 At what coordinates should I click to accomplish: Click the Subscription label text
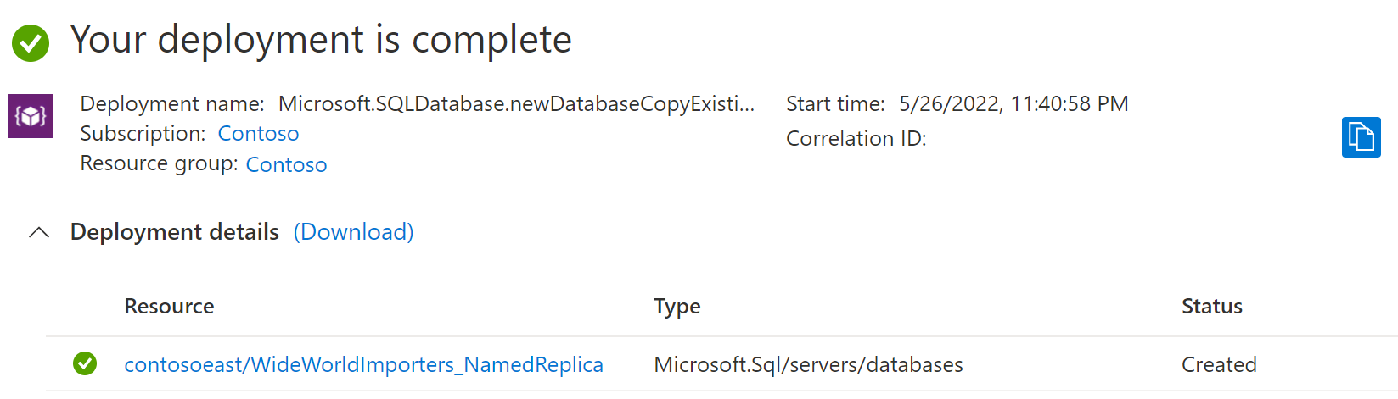tap(143, 134)
